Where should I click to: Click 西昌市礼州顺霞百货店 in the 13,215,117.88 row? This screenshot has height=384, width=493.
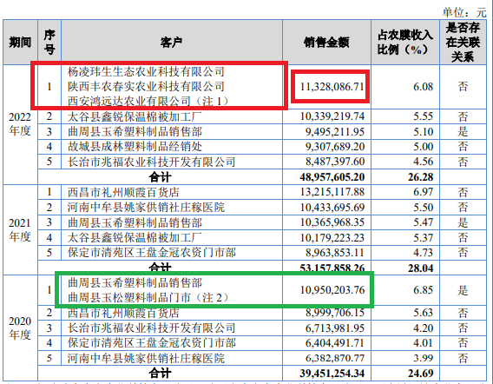pos(123,192)
